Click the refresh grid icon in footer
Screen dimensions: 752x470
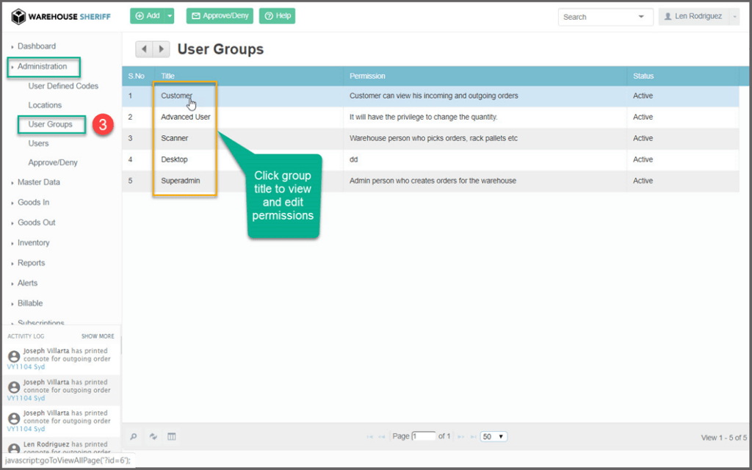[153, 436]
